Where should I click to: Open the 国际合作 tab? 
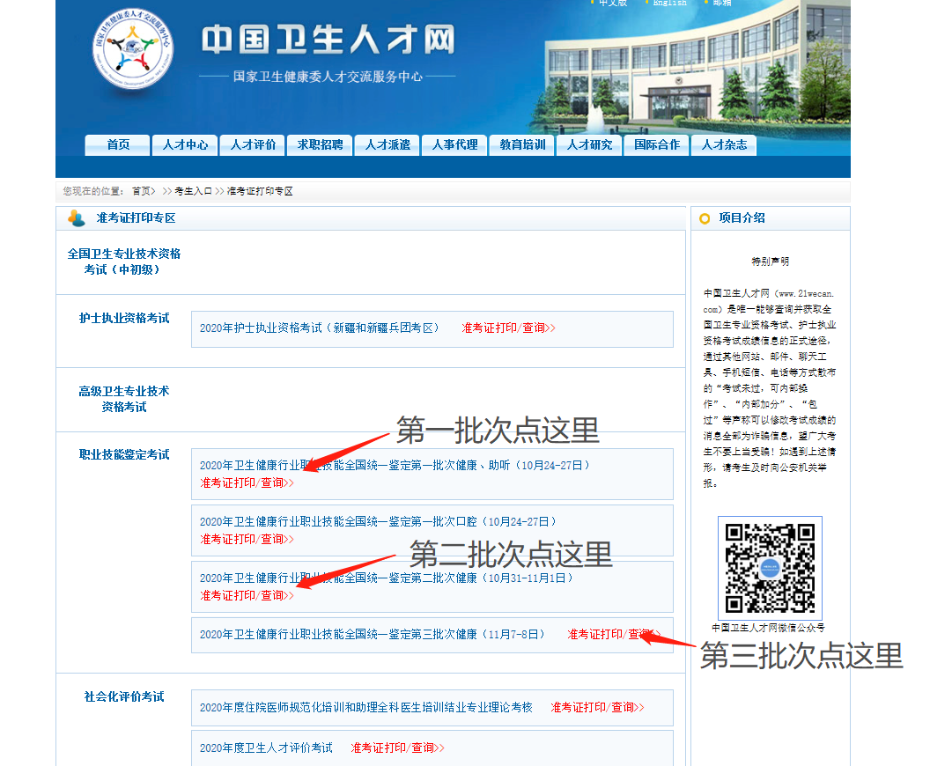pyautogui.click(x=657, y=144)
